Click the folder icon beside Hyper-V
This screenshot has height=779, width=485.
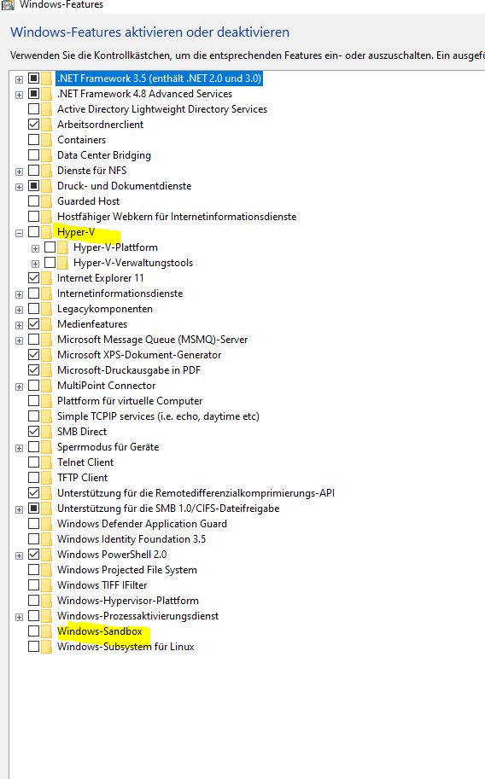tap(47, 232)
